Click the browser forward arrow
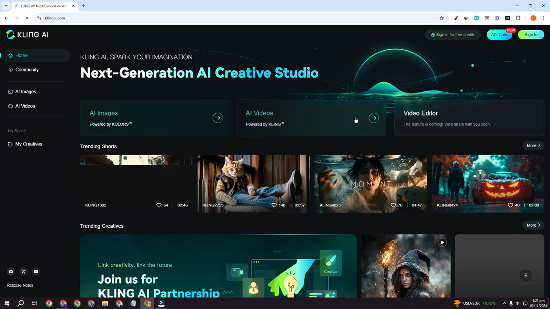550x309 pixels. tap(17, 18)
